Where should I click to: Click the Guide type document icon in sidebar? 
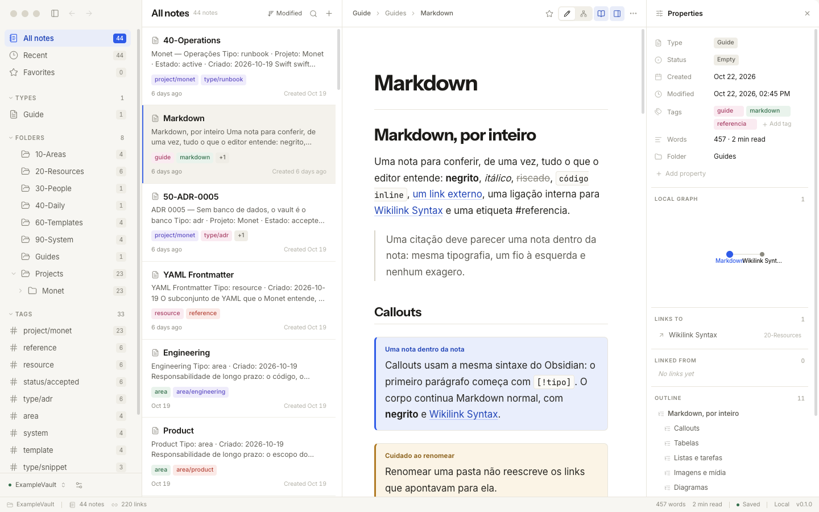(14, 114)
